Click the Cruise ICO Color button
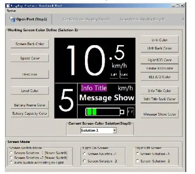 tap(160, 68)
